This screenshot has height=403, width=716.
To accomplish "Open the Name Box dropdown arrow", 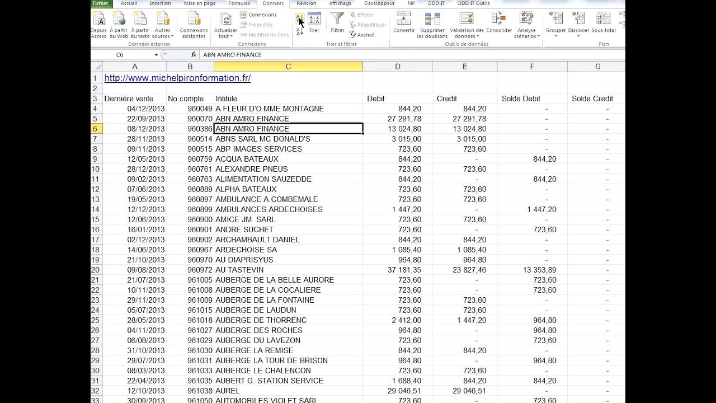I will [x=156, y=55].
